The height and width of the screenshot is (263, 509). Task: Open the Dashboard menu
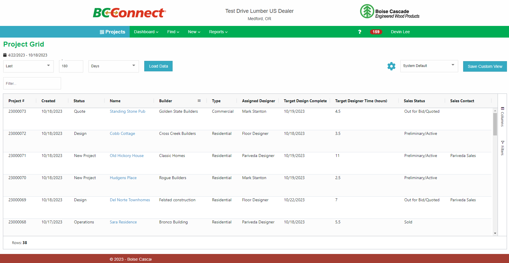pyautogui.click(x=146, y=32)
